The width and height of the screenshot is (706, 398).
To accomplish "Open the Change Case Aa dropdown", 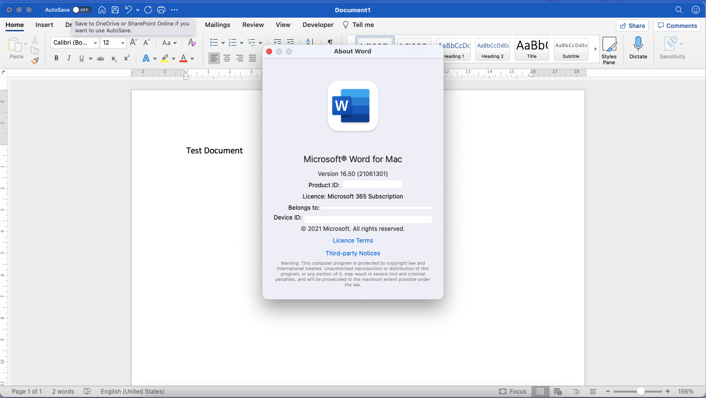I will [170, 43].
